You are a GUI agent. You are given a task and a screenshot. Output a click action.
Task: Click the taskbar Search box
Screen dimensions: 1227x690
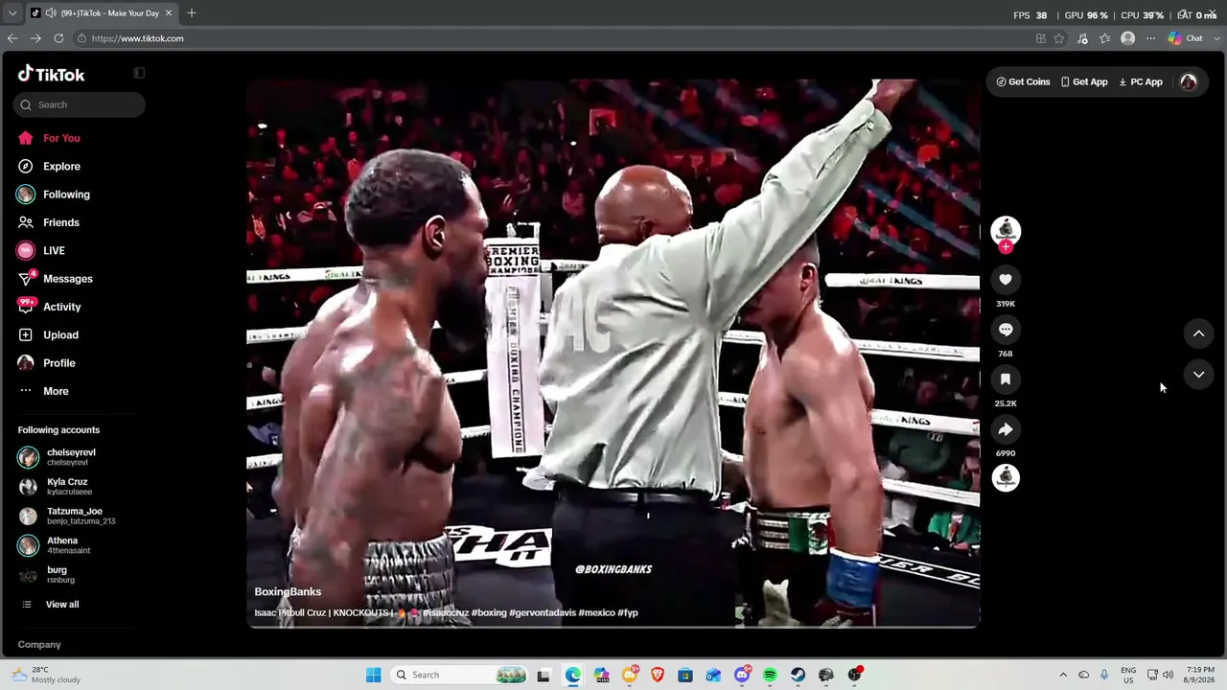click(460, 675)
